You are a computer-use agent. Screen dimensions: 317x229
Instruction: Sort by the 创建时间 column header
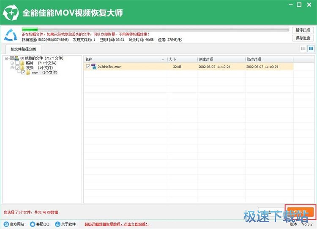[221, 59]
